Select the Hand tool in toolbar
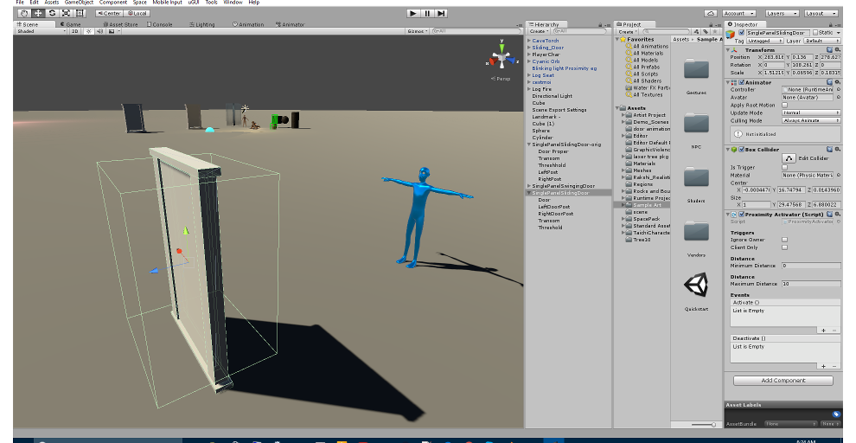The image size is (856, 443). click(24, 13)
